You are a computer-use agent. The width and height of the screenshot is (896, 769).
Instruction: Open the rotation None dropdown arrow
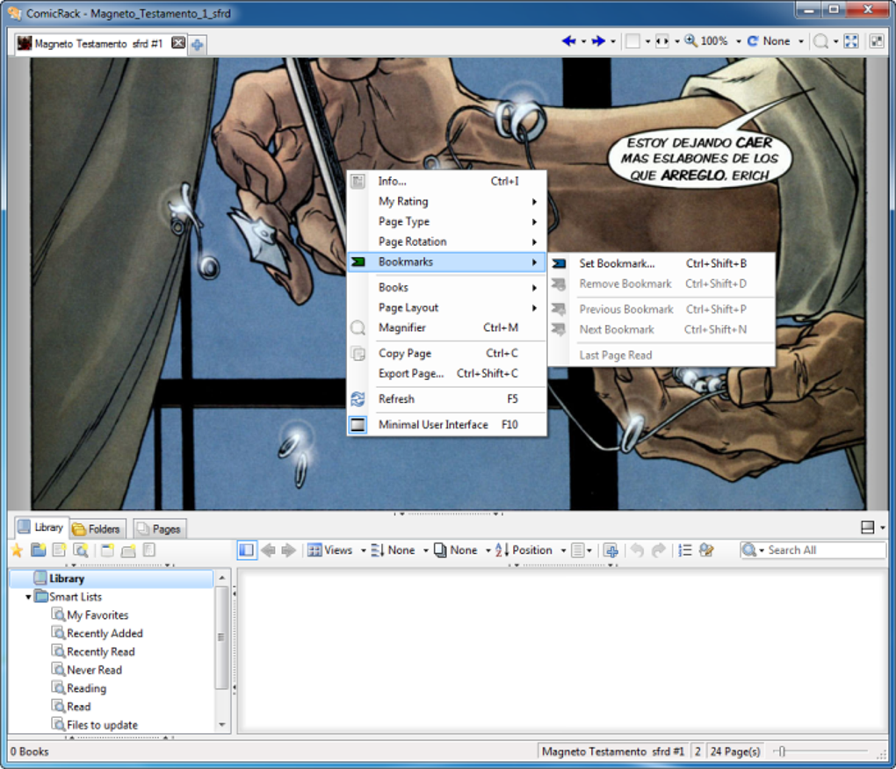(x=800, y=41)
